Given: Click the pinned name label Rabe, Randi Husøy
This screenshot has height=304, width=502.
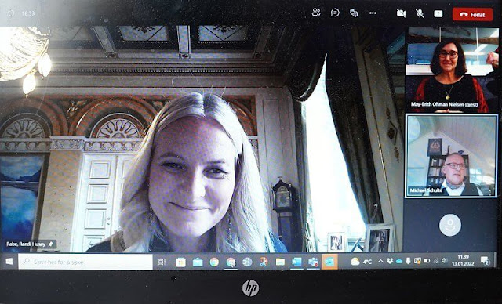Looking at the screenshot, I should 30,244.
